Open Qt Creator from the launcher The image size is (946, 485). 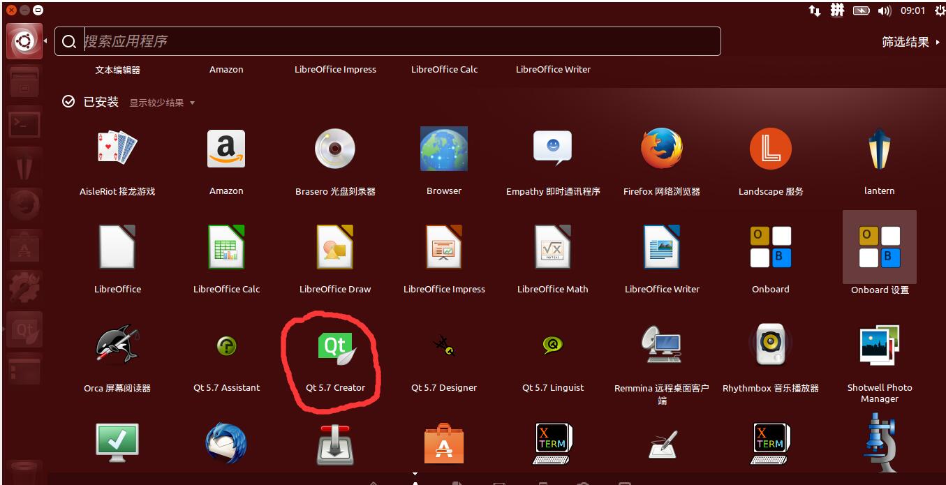click(24, 328)
